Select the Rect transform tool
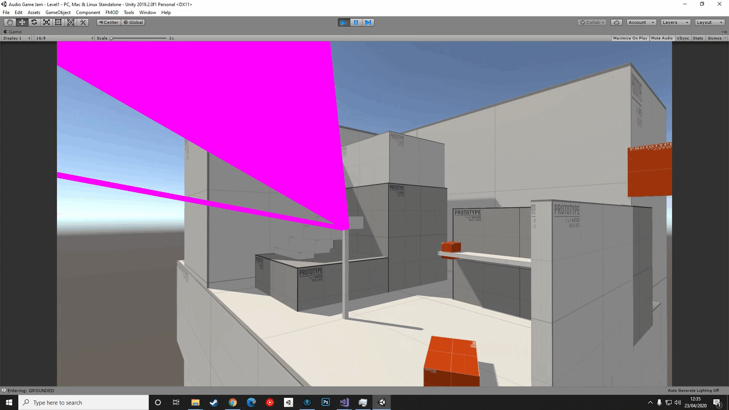 (58, 22)
